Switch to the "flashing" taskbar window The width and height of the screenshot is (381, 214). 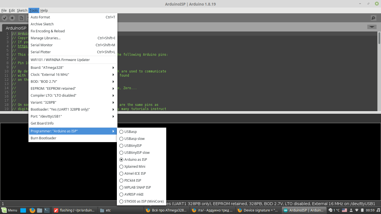point(74,210)
